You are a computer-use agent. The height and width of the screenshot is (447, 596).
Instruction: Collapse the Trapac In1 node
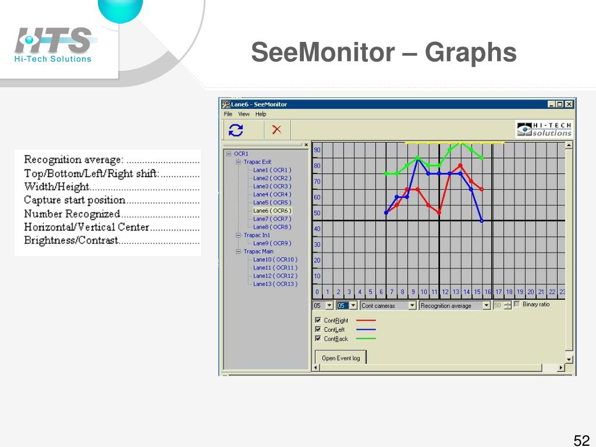pyautogui.click(x=238, y=235)
